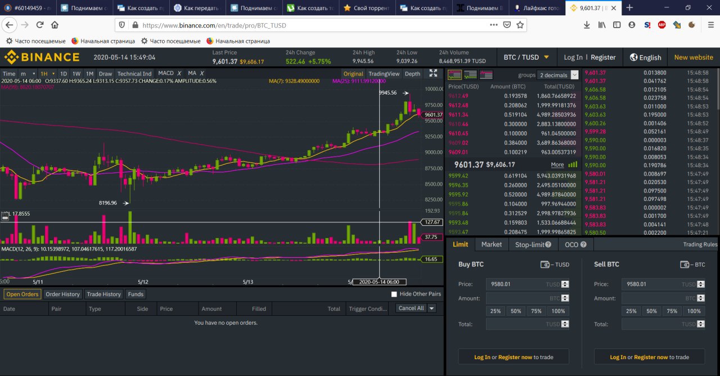Open Cancel All dropdown arrow
The image size is (720, 376).
tap(431, 308)
